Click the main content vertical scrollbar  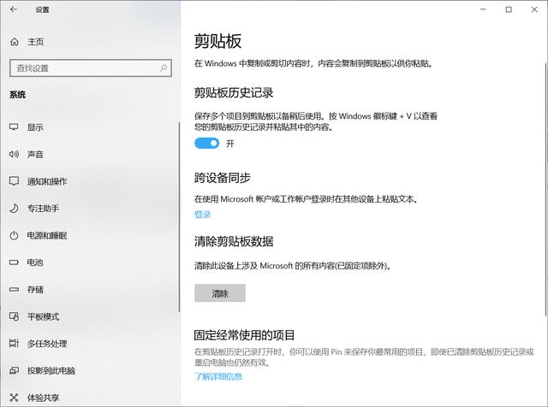[x=545, y=188]
